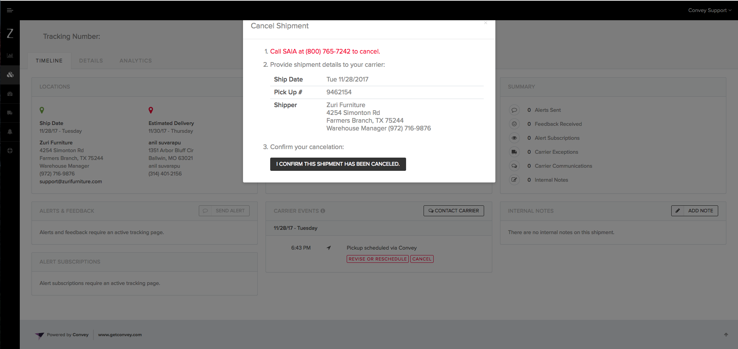Open the bell alerts sidebar icon
This screenshot has height=349, width=738.
[x=10, y=132]
